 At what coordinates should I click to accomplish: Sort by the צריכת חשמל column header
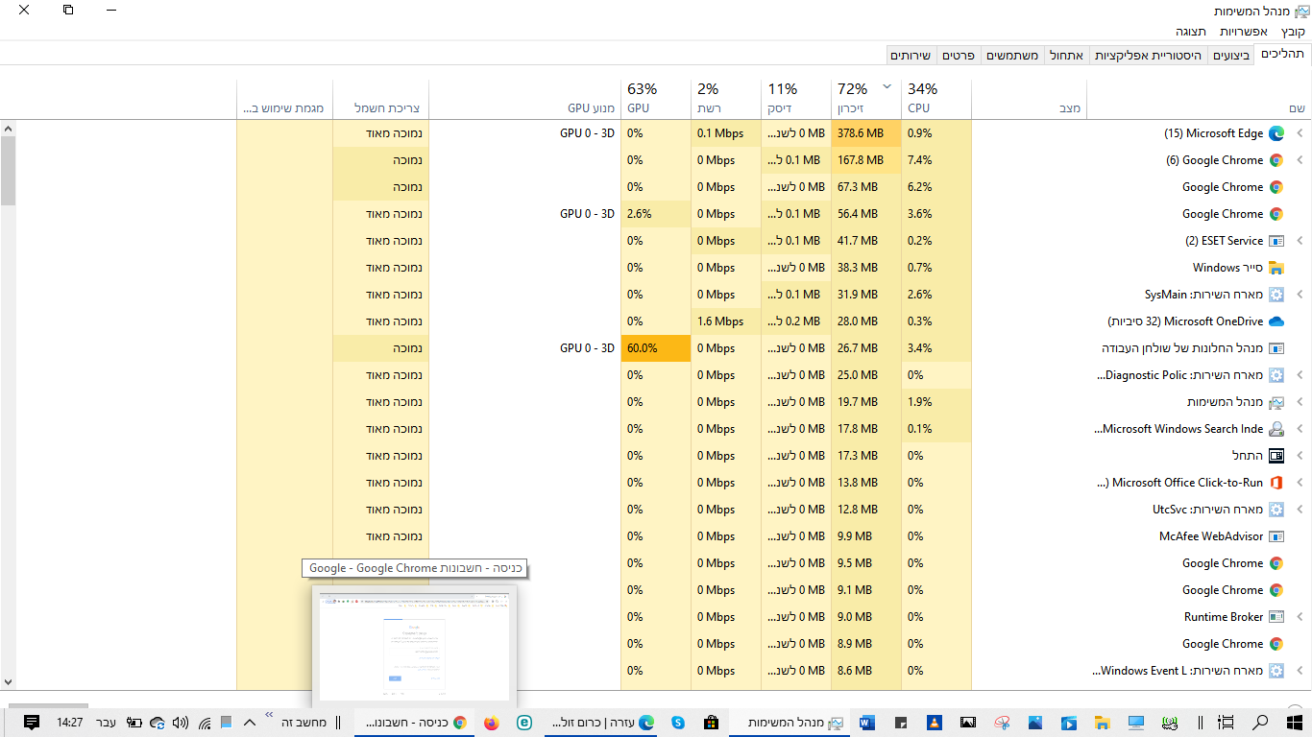[381, 99]
